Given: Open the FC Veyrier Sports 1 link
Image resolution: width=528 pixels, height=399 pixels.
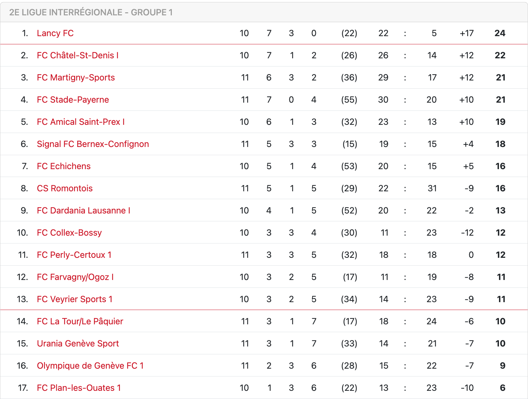Looking at the screenshot, I should pyautogui.click(x=74, y=299).
